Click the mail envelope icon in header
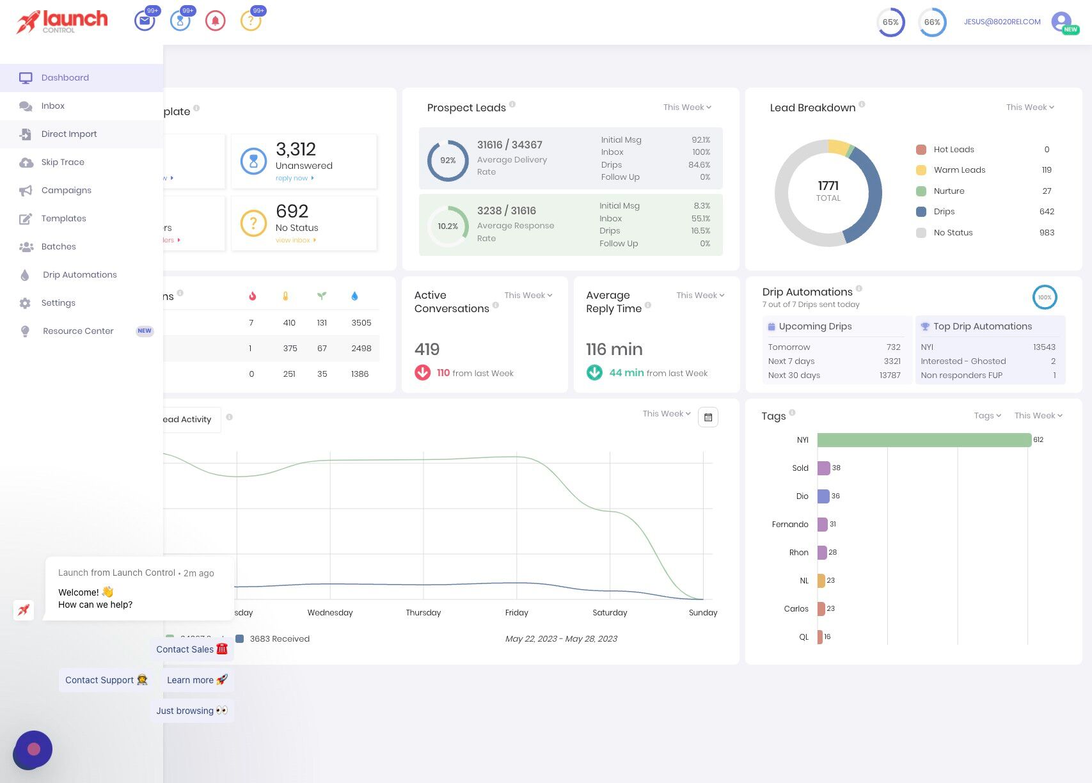The height and width of the screenshot is (783, 1092). tap(145, 21)
